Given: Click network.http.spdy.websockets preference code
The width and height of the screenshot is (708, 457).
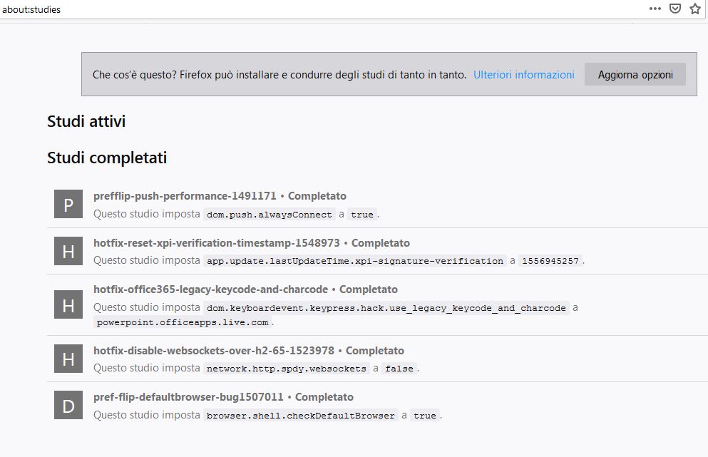Looking at the screenshot, I should point(287,369).
